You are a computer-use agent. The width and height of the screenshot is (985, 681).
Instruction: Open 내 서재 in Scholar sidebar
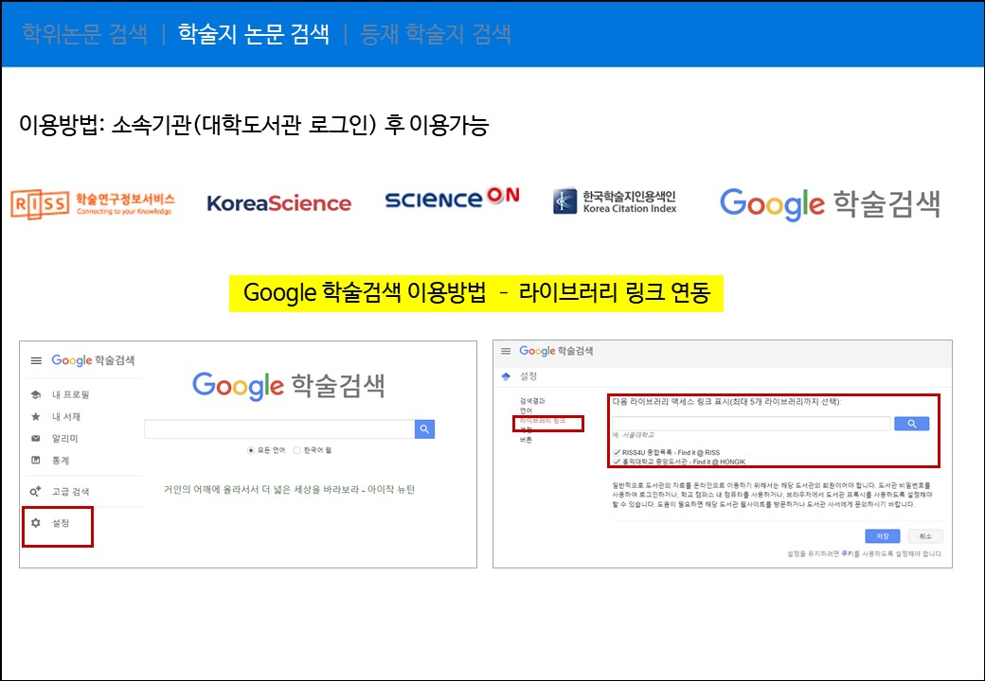coord(66,416)
